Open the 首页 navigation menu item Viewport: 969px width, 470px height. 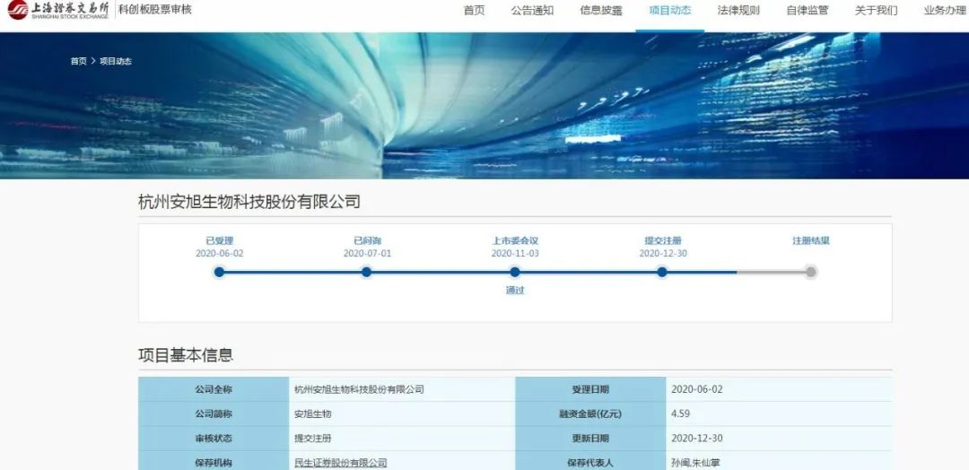474,11
